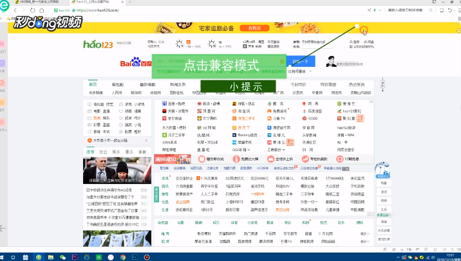Expand the 比特币暴跌 hot search chevron
Screen dimensions: 461x261
tap(310, 71)
